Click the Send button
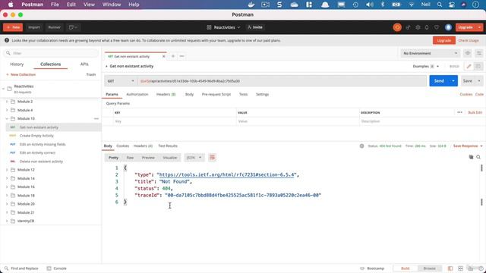 tap(439, 81)
